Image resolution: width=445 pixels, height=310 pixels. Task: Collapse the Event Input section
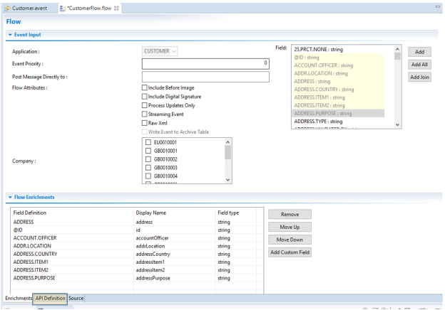coord(10,34)
